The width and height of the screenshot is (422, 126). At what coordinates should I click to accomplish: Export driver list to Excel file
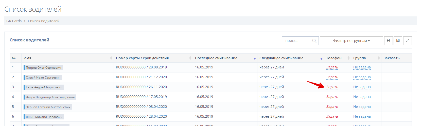click(x=398, y=41)
